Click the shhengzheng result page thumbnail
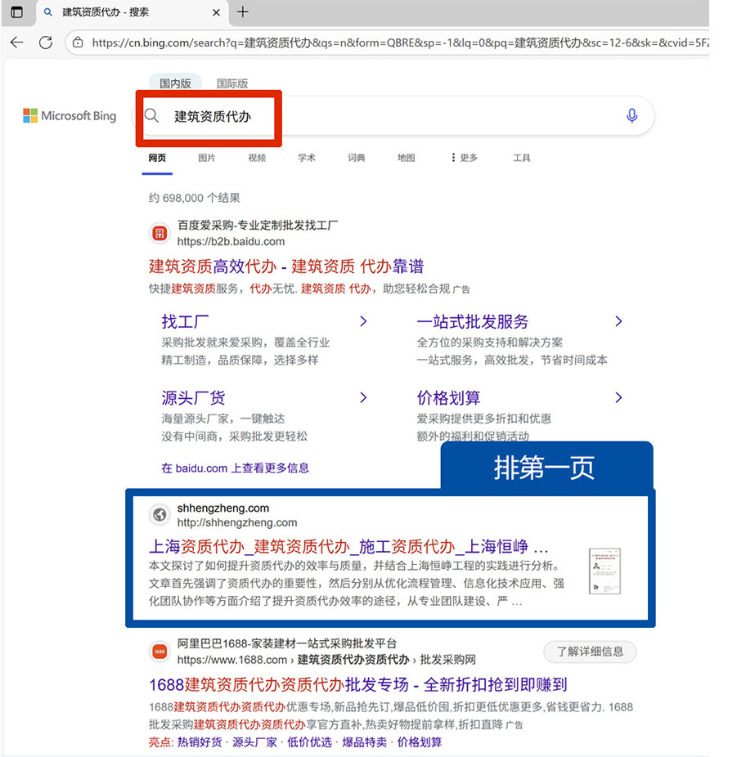This screenshot has height=757, width=737. tap(604, 571)
